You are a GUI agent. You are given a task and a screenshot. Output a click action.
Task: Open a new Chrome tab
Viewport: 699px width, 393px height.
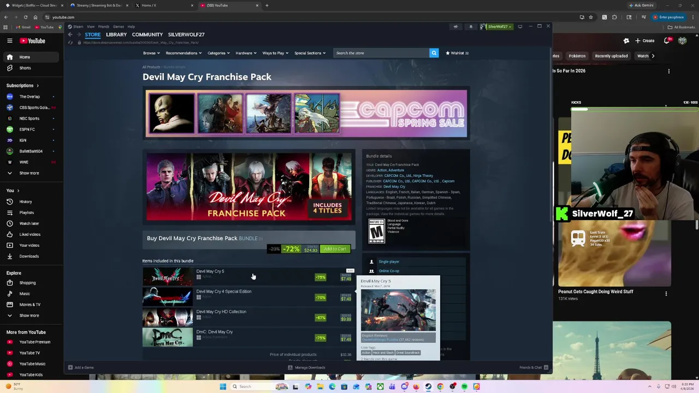[x=267, y=5]
